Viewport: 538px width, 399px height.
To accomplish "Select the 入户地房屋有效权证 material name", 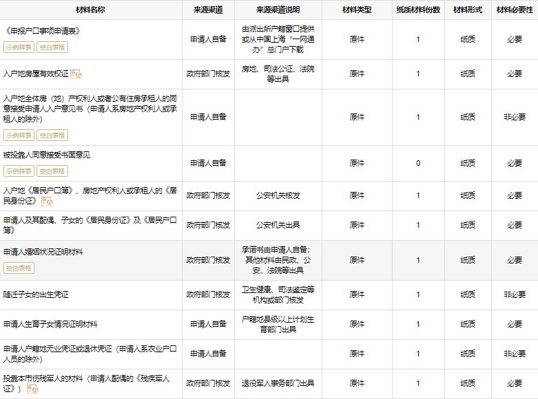I will [x=36, y=74].
